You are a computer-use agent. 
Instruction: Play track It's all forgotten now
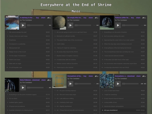(x=28, y=68)
